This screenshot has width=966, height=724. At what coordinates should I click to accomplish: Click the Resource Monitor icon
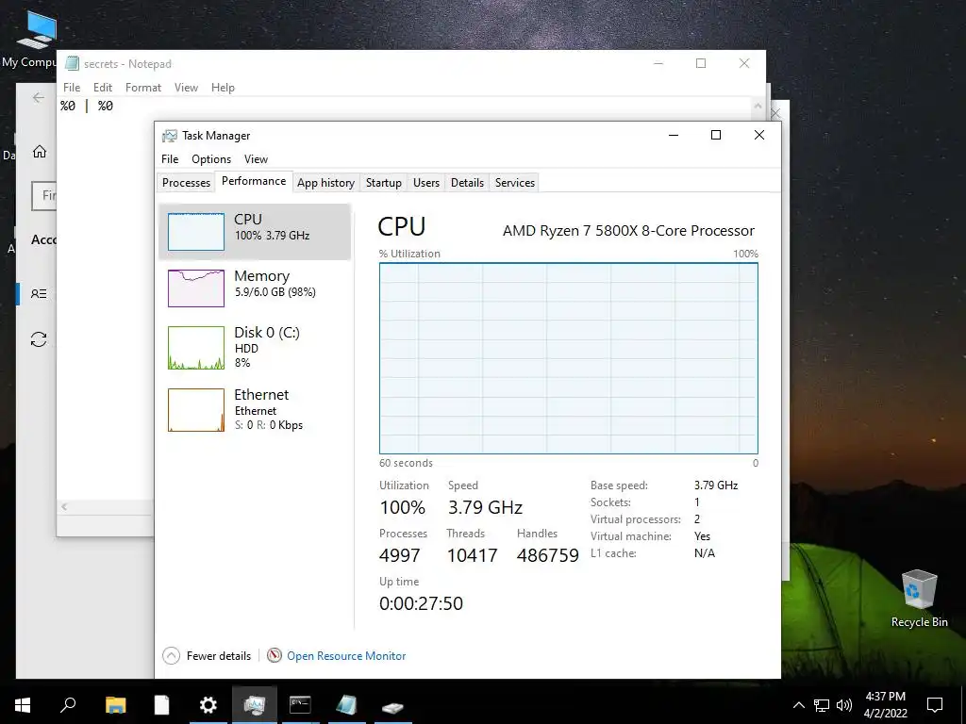click(275, 656)
